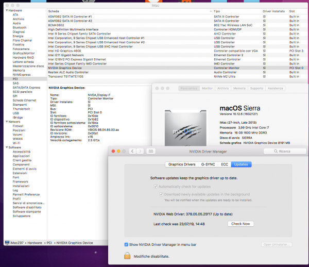
Task: Select the Transcend TS1TMTE110S row
Action: [x=177, y=76]
